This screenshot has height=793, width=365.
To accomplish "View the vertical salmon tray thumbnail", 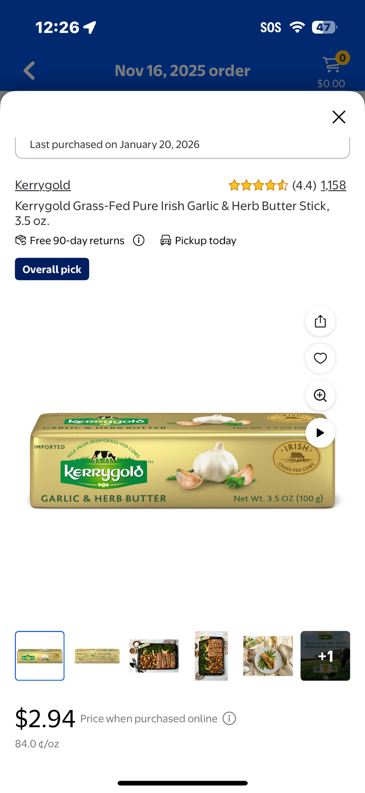I will (211, 656).
